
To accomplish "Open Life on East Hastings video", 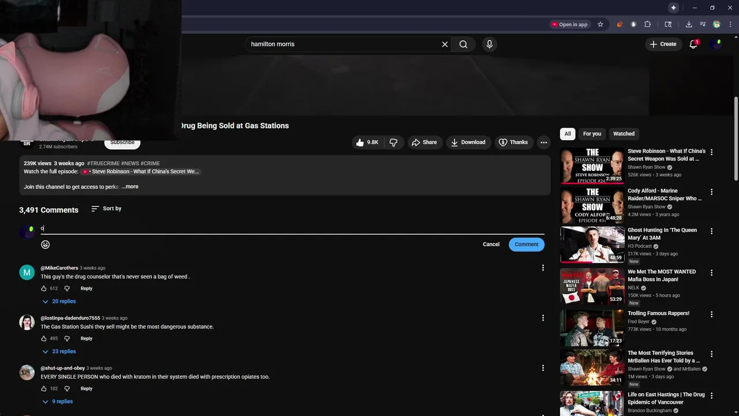I will pyautogui.click(x=666, y=399).
